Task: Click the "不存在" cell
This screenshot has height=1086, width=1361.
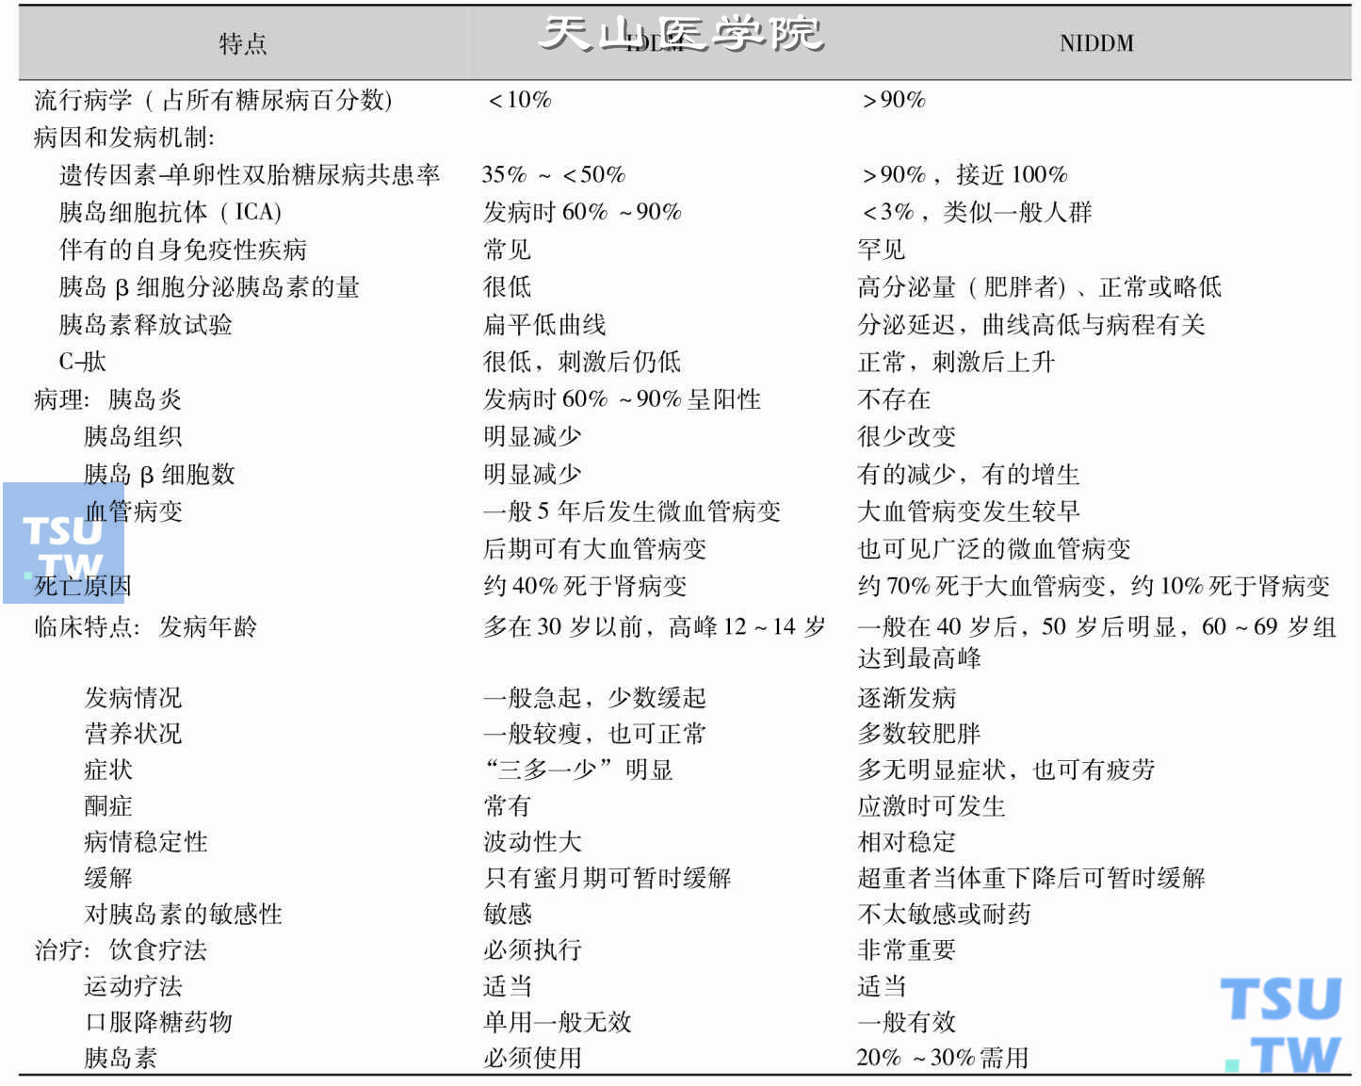Action: pyautogui.click(x=894, y=399)
